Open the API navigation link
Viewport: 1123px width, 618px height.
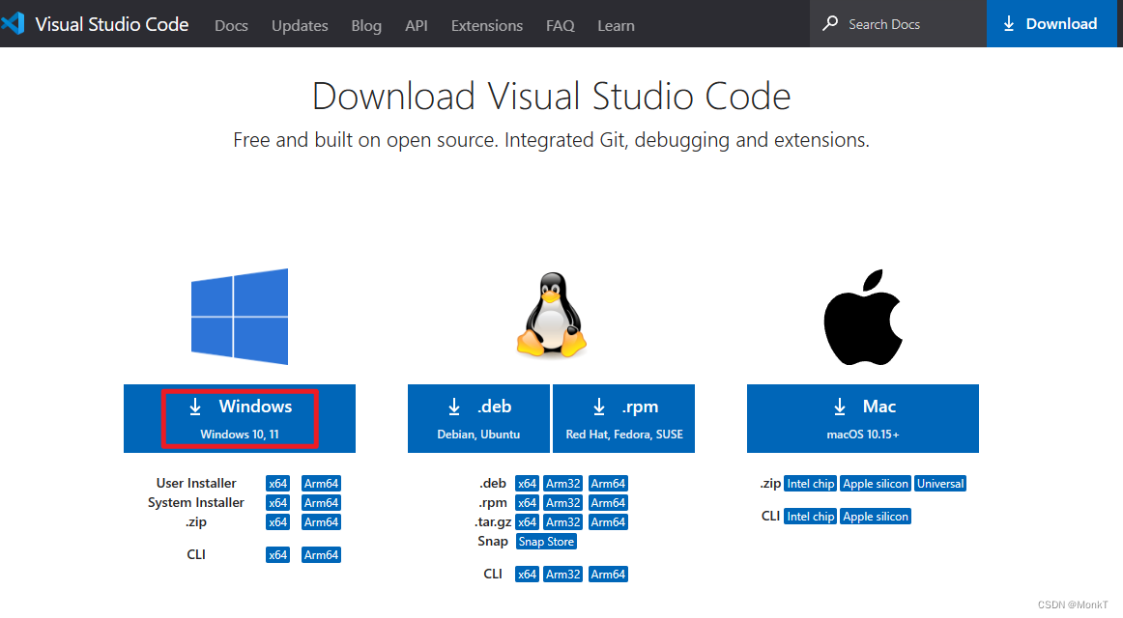tap(417, 25)
